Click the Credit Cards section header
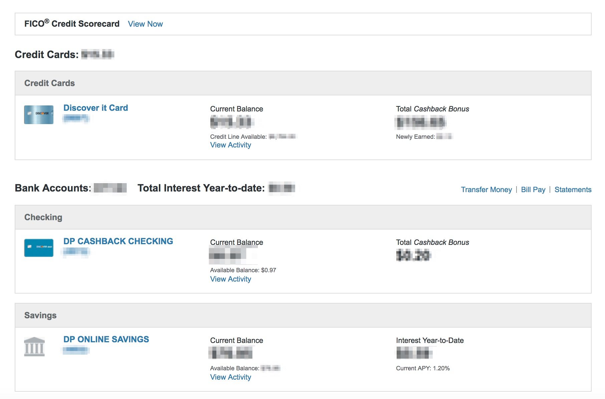The image size is (605, 399). click(303, 83)
